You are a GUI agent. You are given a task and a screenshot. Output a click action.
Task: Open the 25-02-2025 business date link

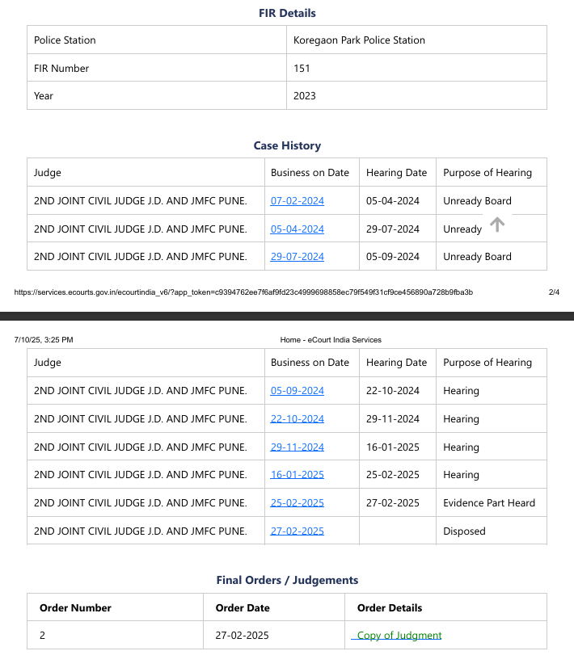point(297,503)
